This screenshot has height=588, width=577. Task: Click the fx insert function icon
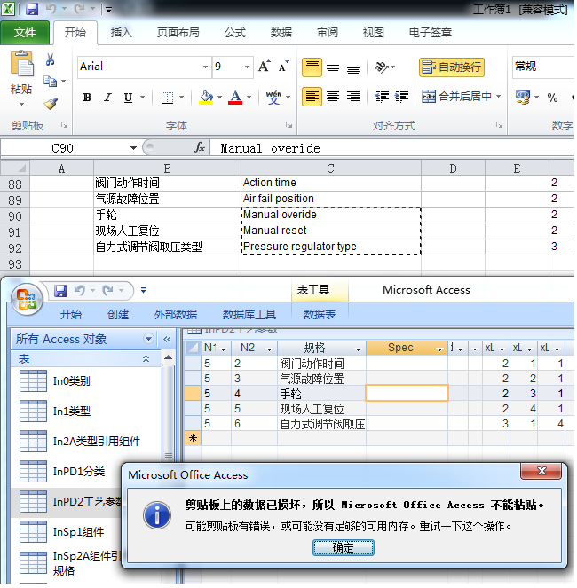pos(200,148)
